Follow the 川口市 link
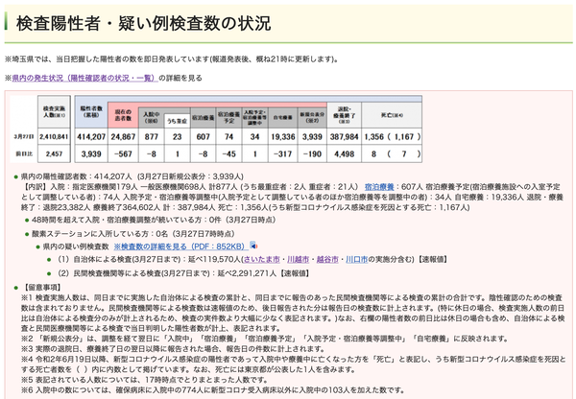 click(357, 259)
